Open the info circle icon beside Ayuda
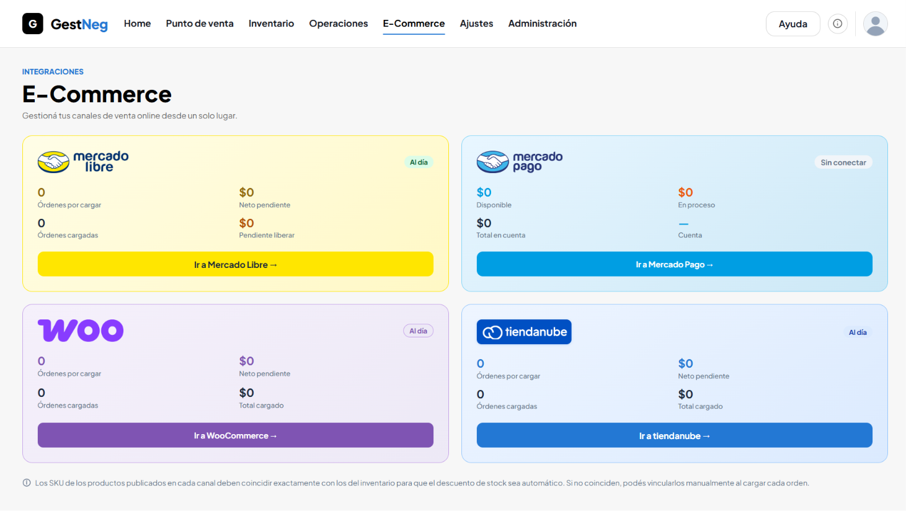Screen dimensions: 906x511 (x=838, y=24)
